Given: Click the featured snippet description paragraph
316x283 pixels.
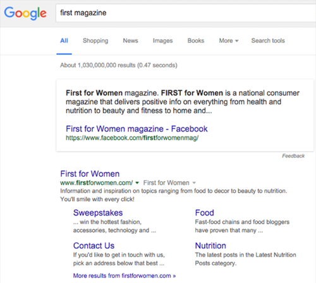Looking at the screenshot, I should point(183,102).
